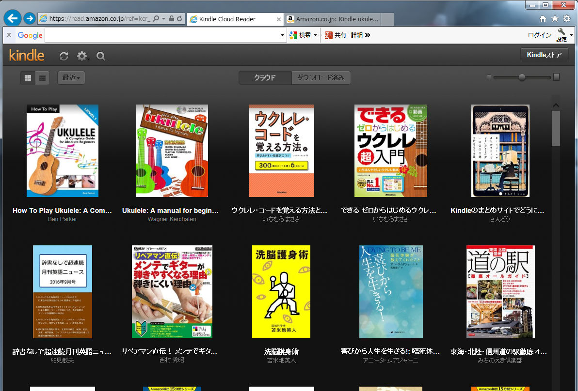This screenshot has height=391, width=578.
Task: Click the Google toolbar search input field
Action: click(x=162, y=35)
